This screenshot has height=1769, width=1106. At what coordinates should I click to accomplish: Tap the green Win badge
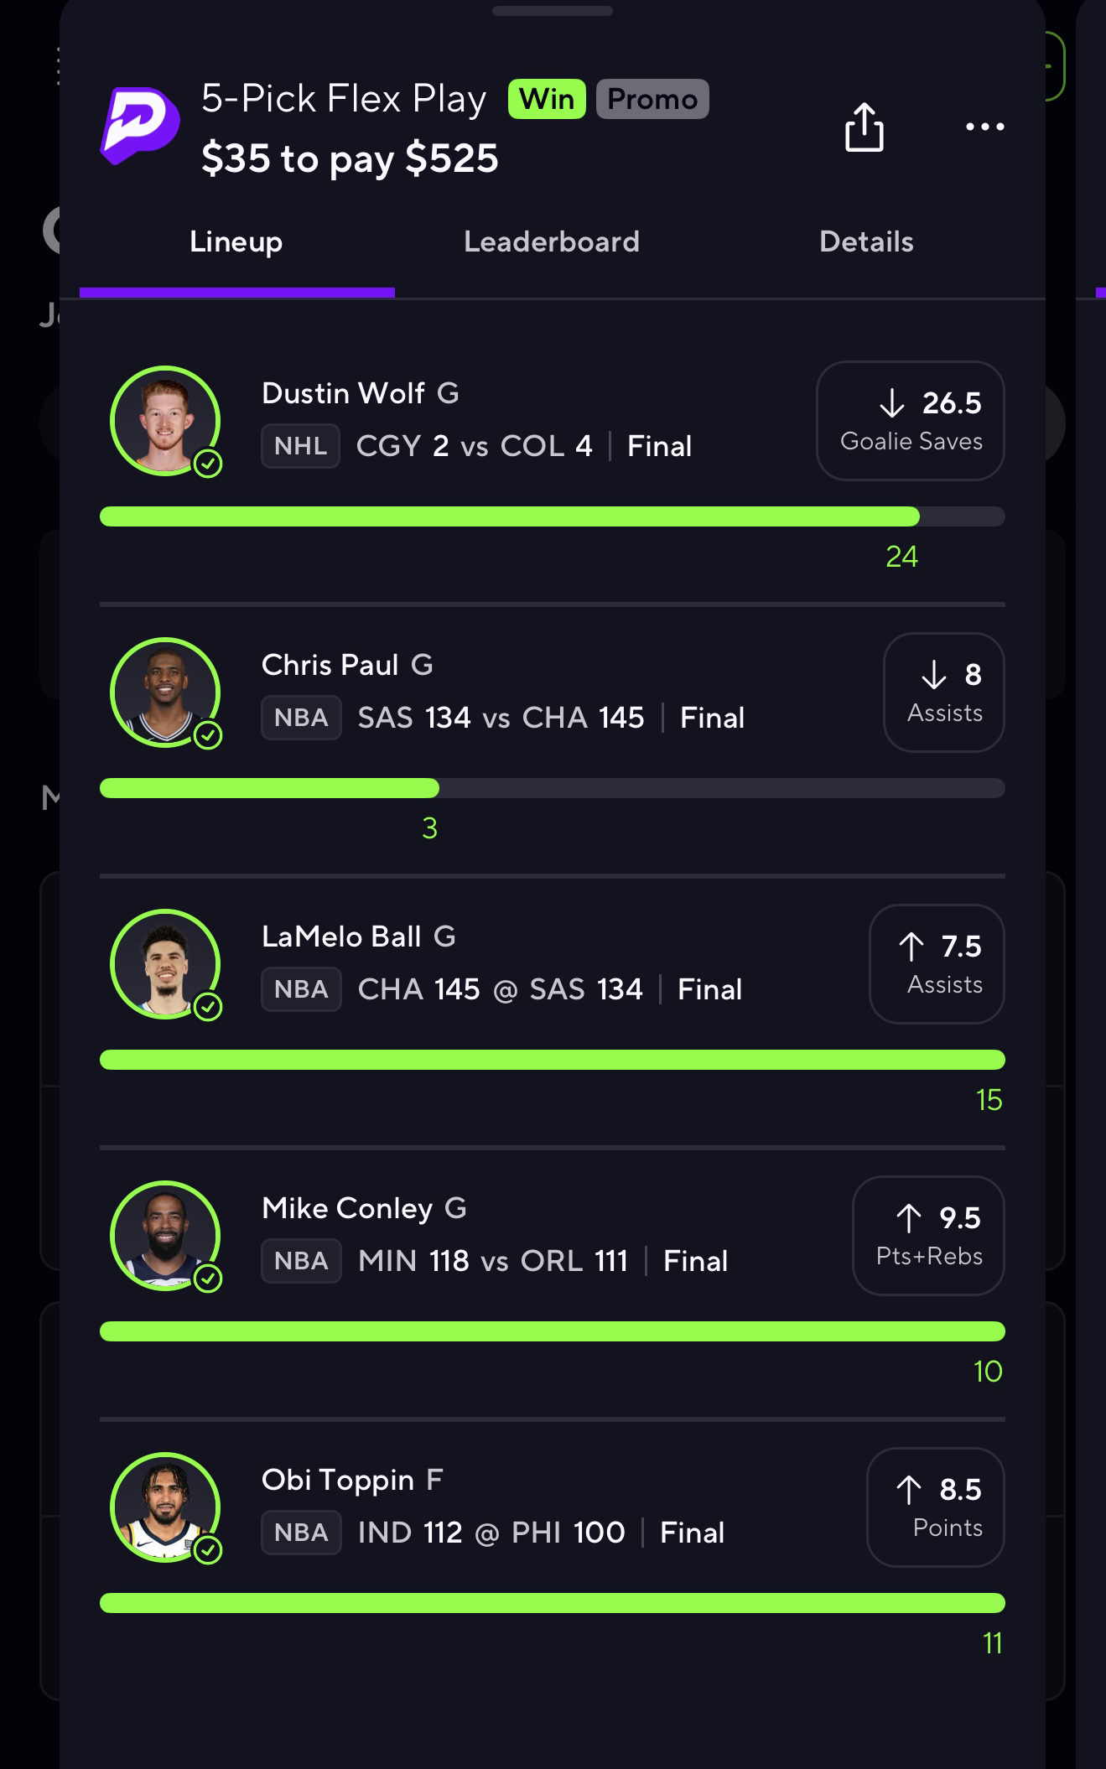547,99
